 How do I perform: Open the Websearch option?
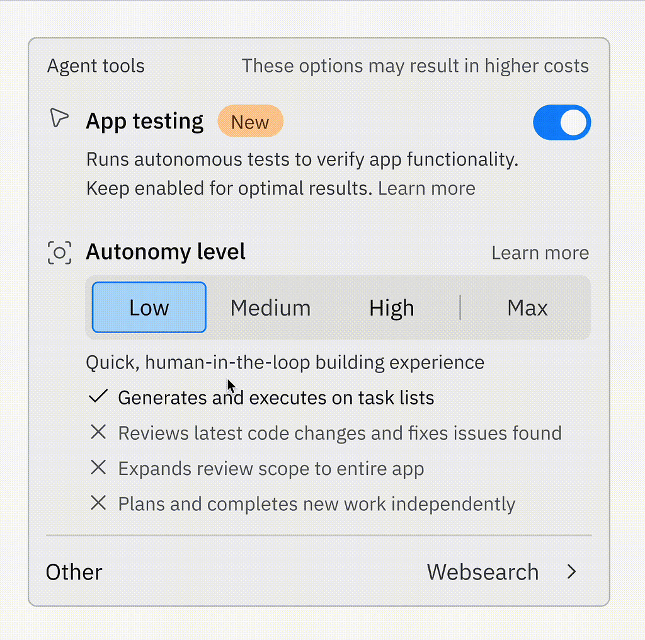click(482, 572)
